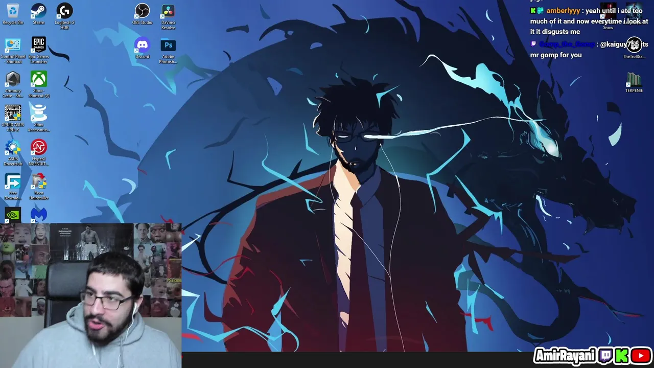
Task: Launch Steam from the desktop
Action: pos(38,14)
